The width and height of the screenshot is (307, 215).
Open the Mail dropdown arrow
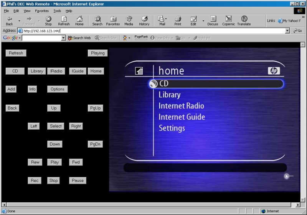[166, 19]
